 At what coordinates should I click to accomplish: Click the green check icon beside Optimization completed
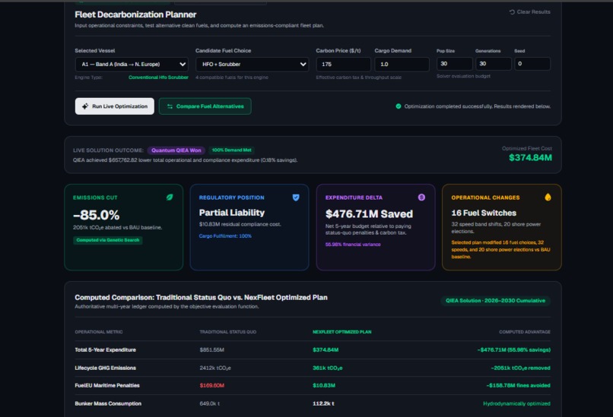399,106
